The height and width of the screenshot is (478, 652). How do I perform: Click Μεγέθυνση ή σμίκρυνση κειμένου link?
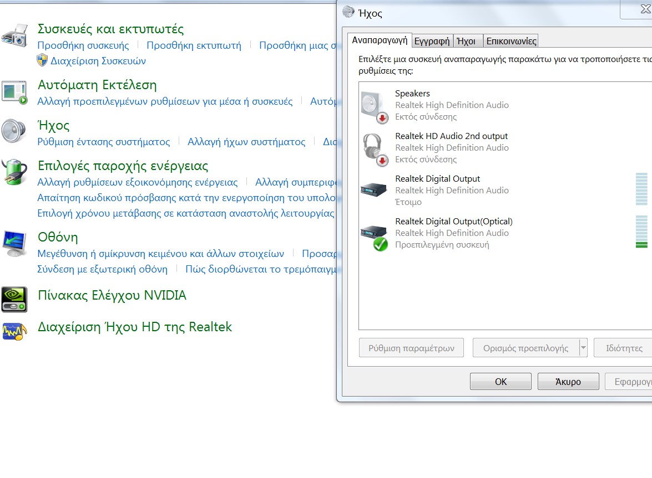pyautogui.click(x=161, y=254)
